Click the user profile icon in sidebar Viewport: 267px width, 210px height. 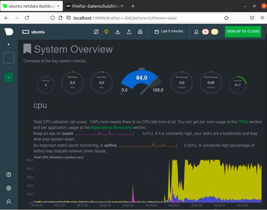[9, 202]
